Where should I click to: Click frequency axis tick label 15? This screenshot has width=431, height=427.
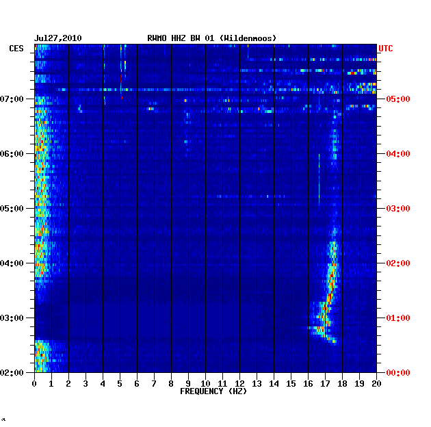[291, 384]
